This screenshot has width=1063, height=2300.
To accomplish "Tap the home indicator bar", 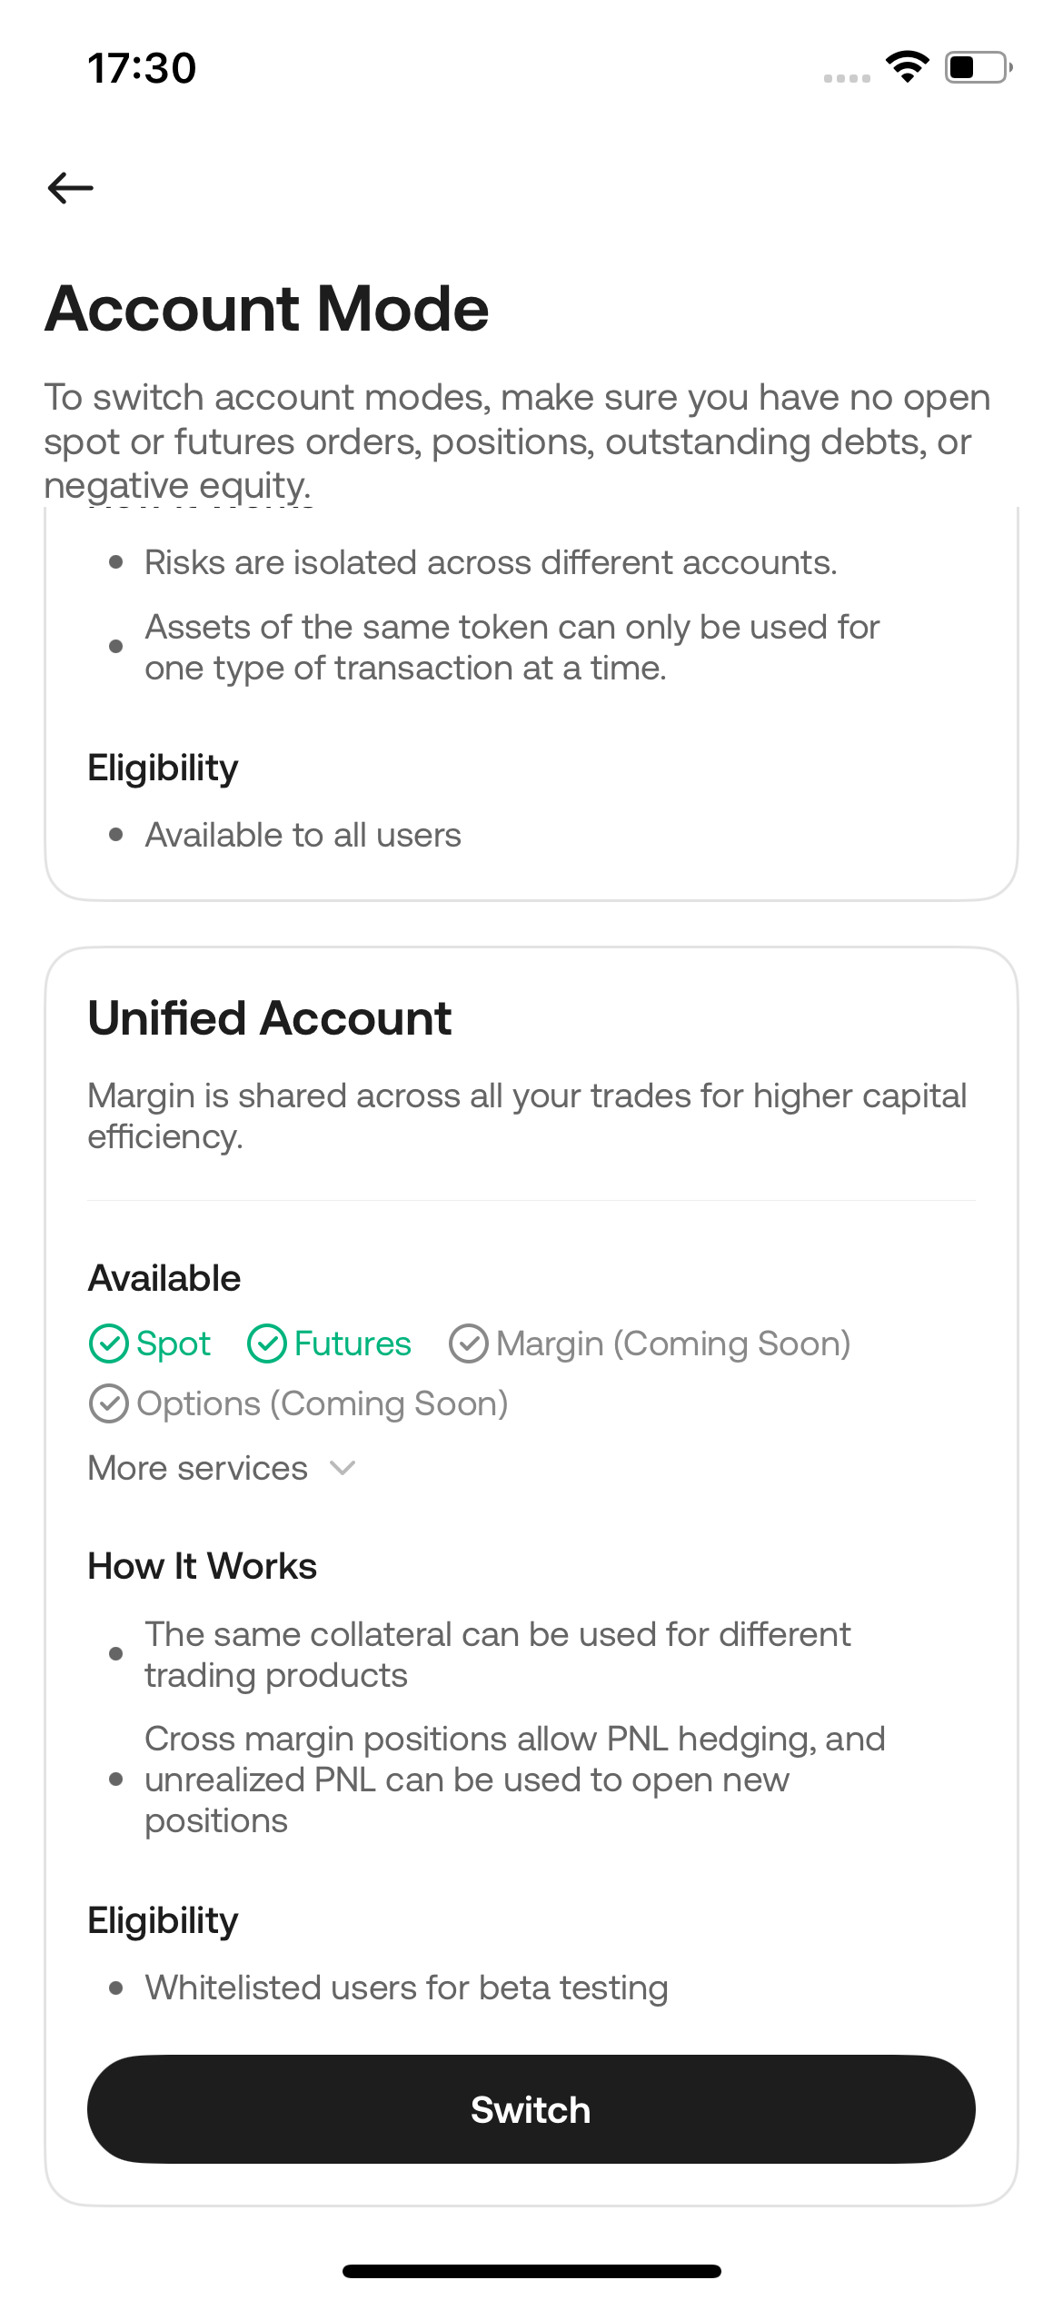I will click(531, 2271).
